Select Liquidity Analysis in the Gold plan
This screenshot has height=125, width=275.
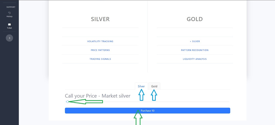[x=195, y=59]
